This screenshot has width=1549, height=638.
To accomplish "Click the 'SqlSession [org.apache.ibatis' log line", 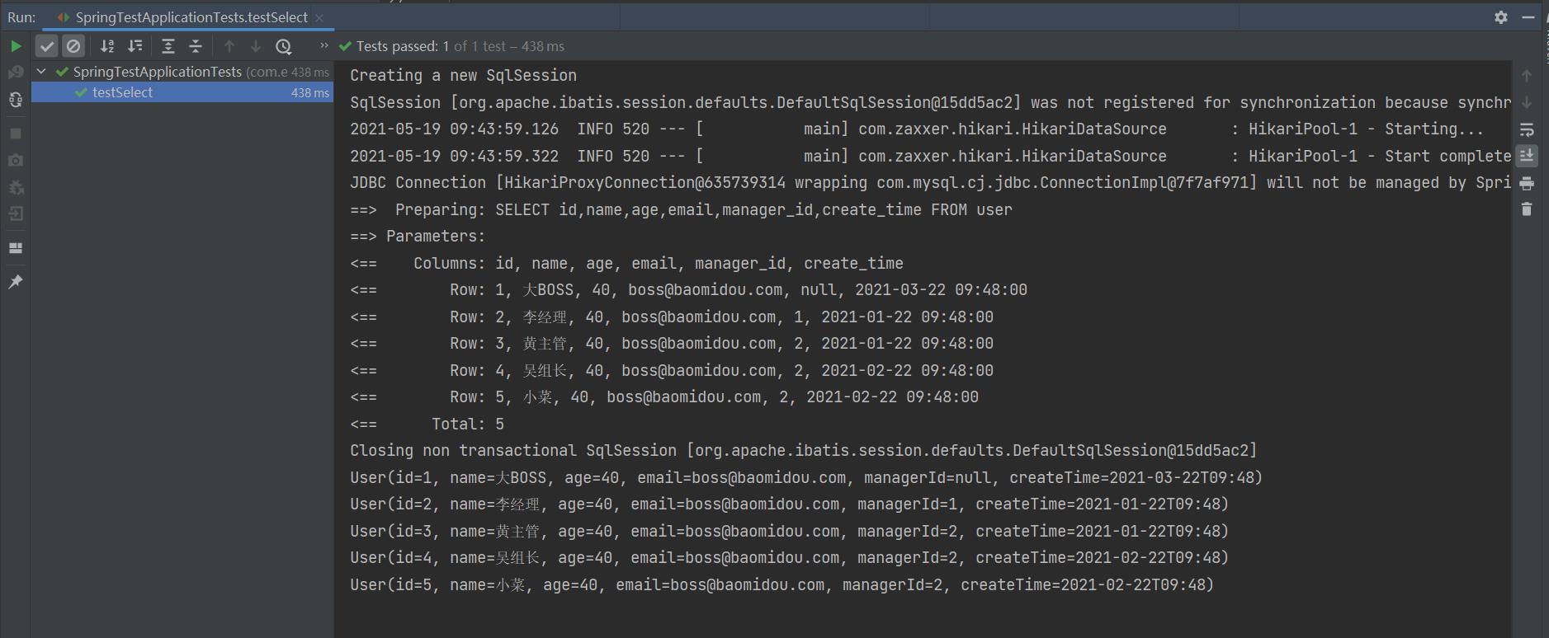I will pos(931,103).
